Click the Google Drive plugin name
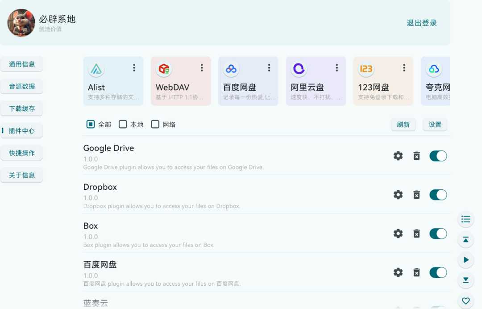This screenshot has width=482, height=309. tap(108, 148)
